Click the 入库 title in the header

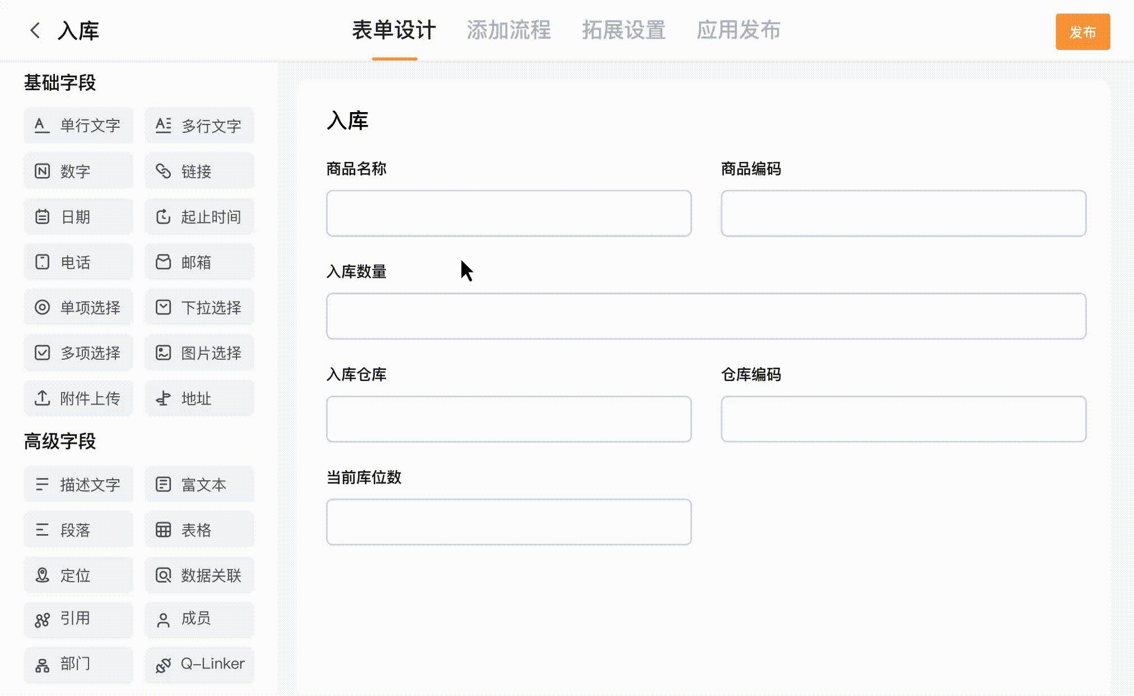point(78,31)
